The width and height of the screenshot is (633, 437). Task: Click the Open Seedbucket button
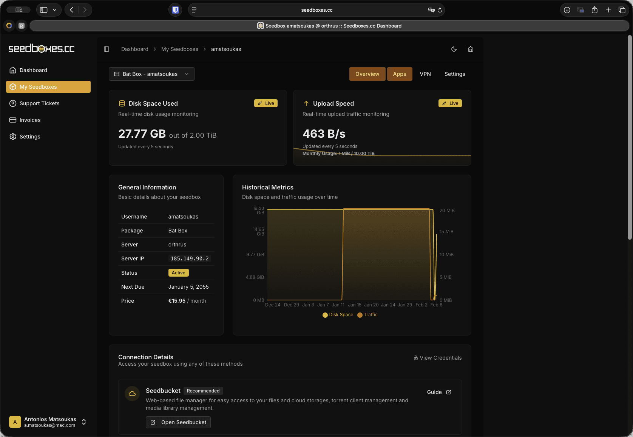click(x=178, y=422)
